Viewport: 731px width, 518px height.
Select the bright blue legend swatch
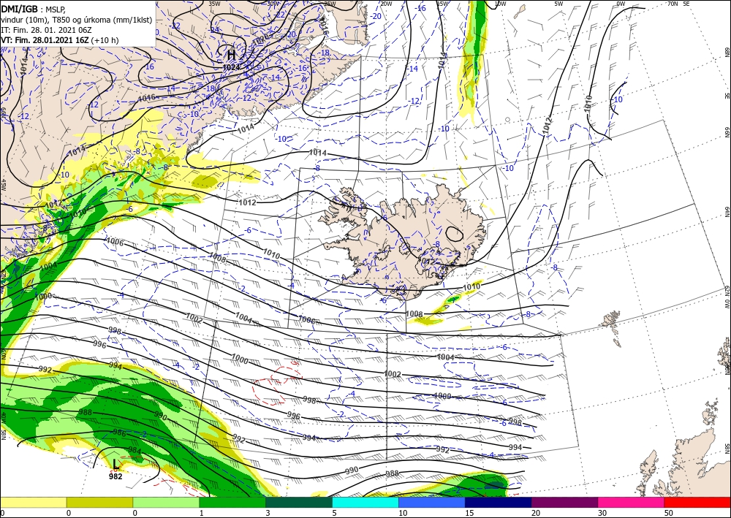[432, 502]
